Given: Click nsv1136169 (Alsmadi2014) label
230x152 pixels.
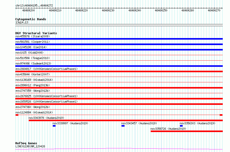Looking at the screenshot, I should coord(34,80).
